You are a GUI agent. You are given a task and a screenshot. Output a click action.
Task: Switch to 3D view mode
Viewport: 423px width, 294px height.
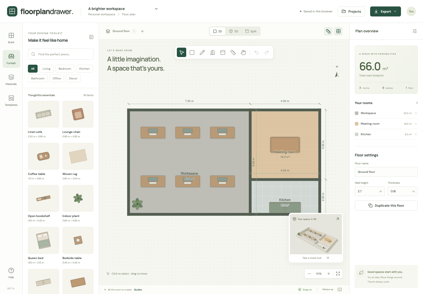pos(234,31)
